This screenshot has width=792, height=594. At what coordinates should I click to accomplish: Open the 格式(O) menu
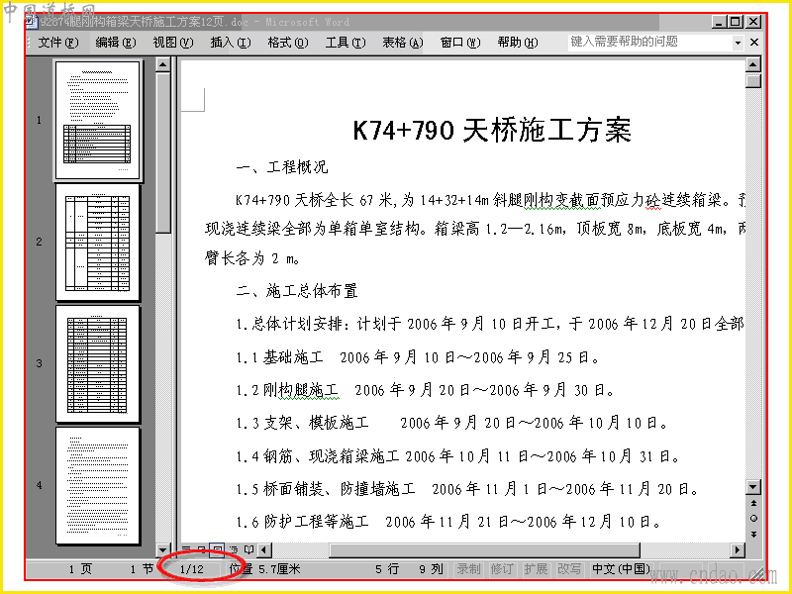288,43
